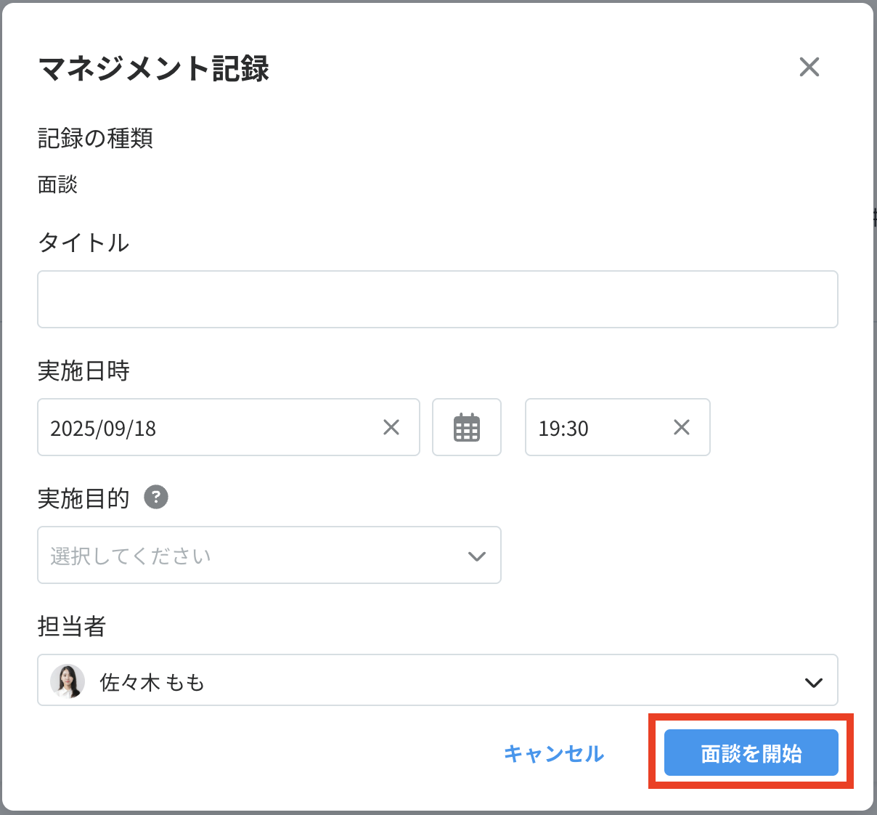
Task: Click the タイトル field label
Action: (x=83, y=243)
